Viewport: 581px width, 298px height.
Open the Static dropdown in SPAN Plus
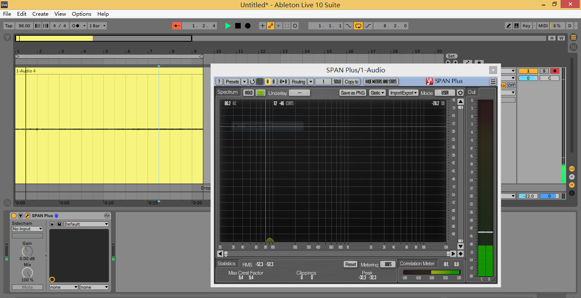(377, 93)
